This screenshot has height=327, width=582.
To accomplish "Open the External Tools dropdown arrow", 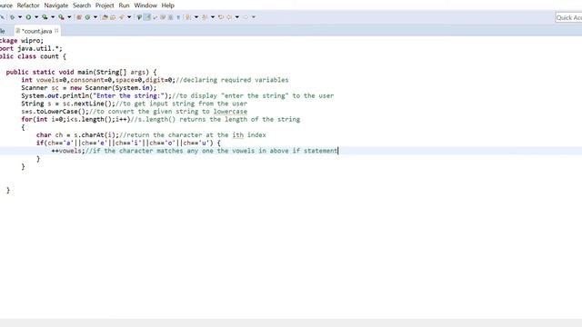I will 69,17.
